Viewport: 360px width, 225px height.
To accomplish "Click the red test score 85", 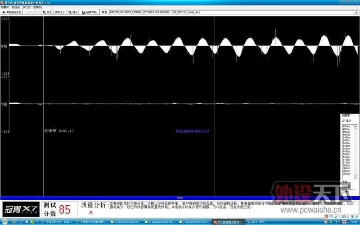I will [x=65, y=209].
